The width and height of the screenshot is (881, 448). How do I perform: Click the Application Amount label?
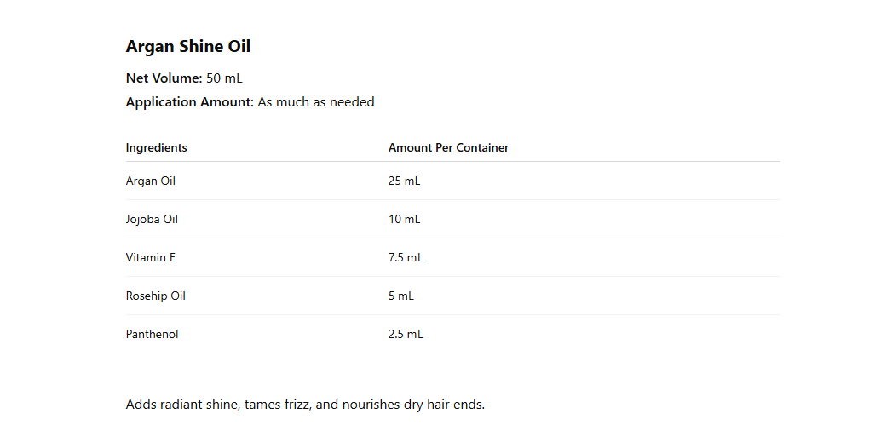point(189,102)
